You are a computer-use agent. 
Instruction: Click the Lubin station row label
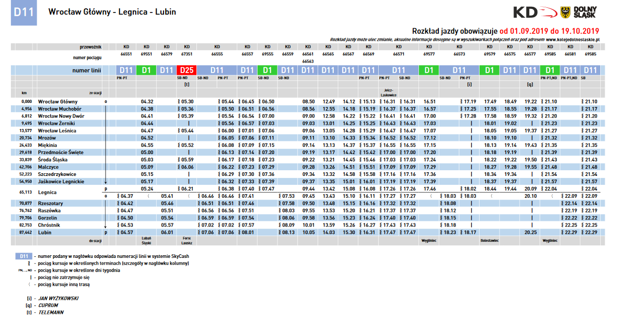44,232
